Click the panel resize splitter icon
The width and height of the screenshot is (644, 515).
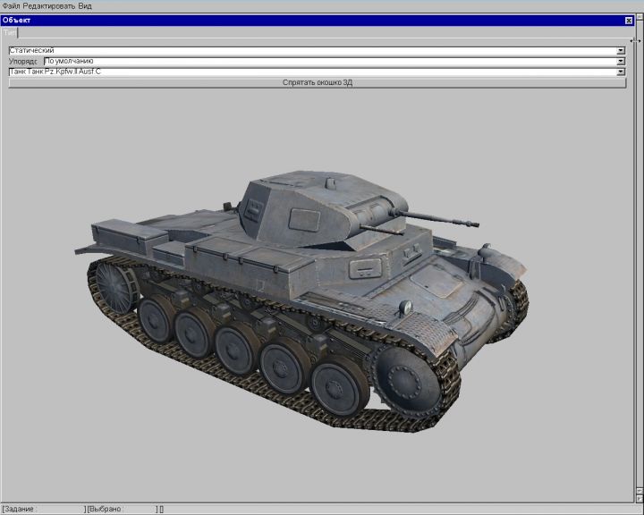[x=635, y=40]
